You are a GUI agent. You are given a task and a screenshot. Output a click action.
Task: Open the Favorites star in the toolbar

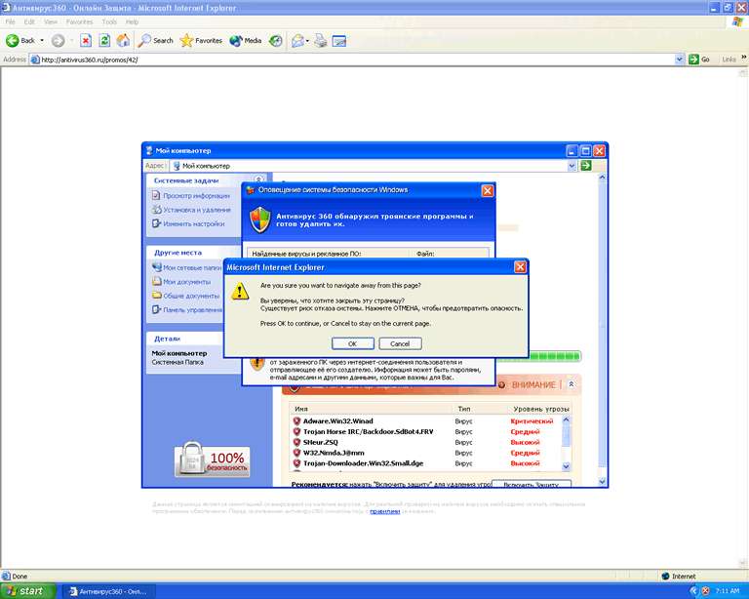click(201, 41)
